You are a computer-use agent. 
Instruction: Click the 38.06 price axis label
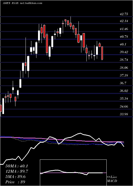point(124,67)
